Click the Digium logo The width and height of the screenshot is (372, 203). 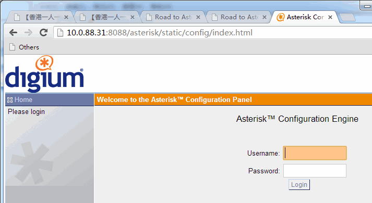pos(44,73)
